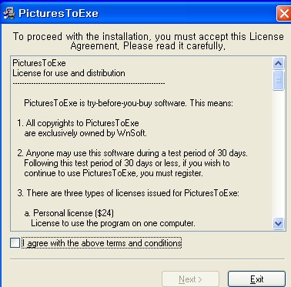291x287 pixels.
Task: Click the "License to use the program on one computer" line
Action: 113,223
